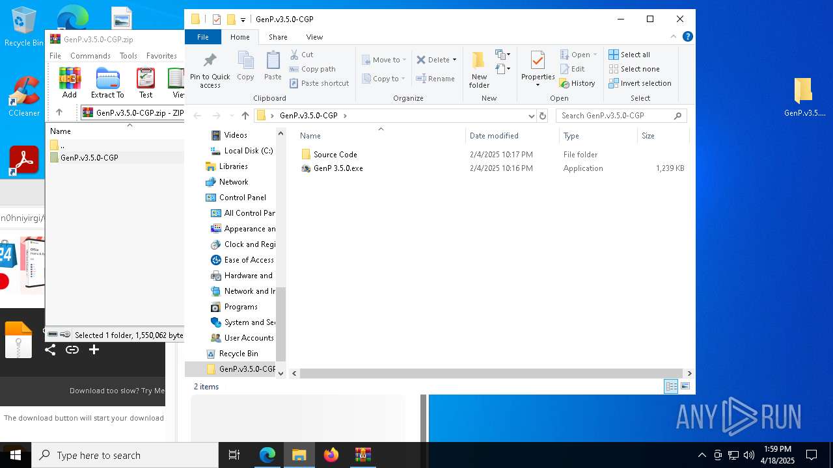The width and height of the screenshot is (833, 468).
Task: Select Videos in navigation pane
Action: click(x=236, y=135)
